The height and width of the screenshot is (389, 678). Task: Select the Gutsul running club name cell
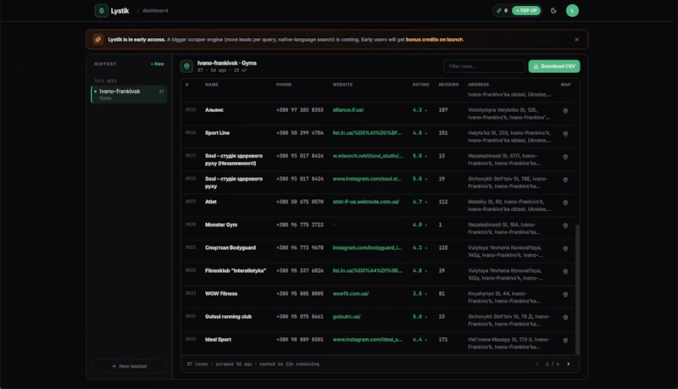228,316
